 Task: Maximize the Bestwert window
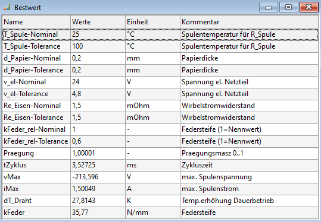click(288, 7)
